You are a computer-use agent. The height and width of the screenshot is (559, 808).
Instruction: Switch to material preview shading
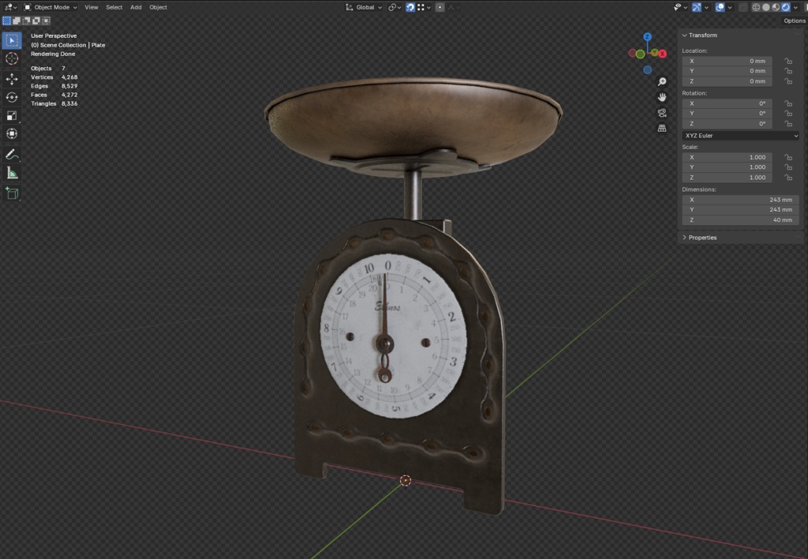(x=776, y=7)
